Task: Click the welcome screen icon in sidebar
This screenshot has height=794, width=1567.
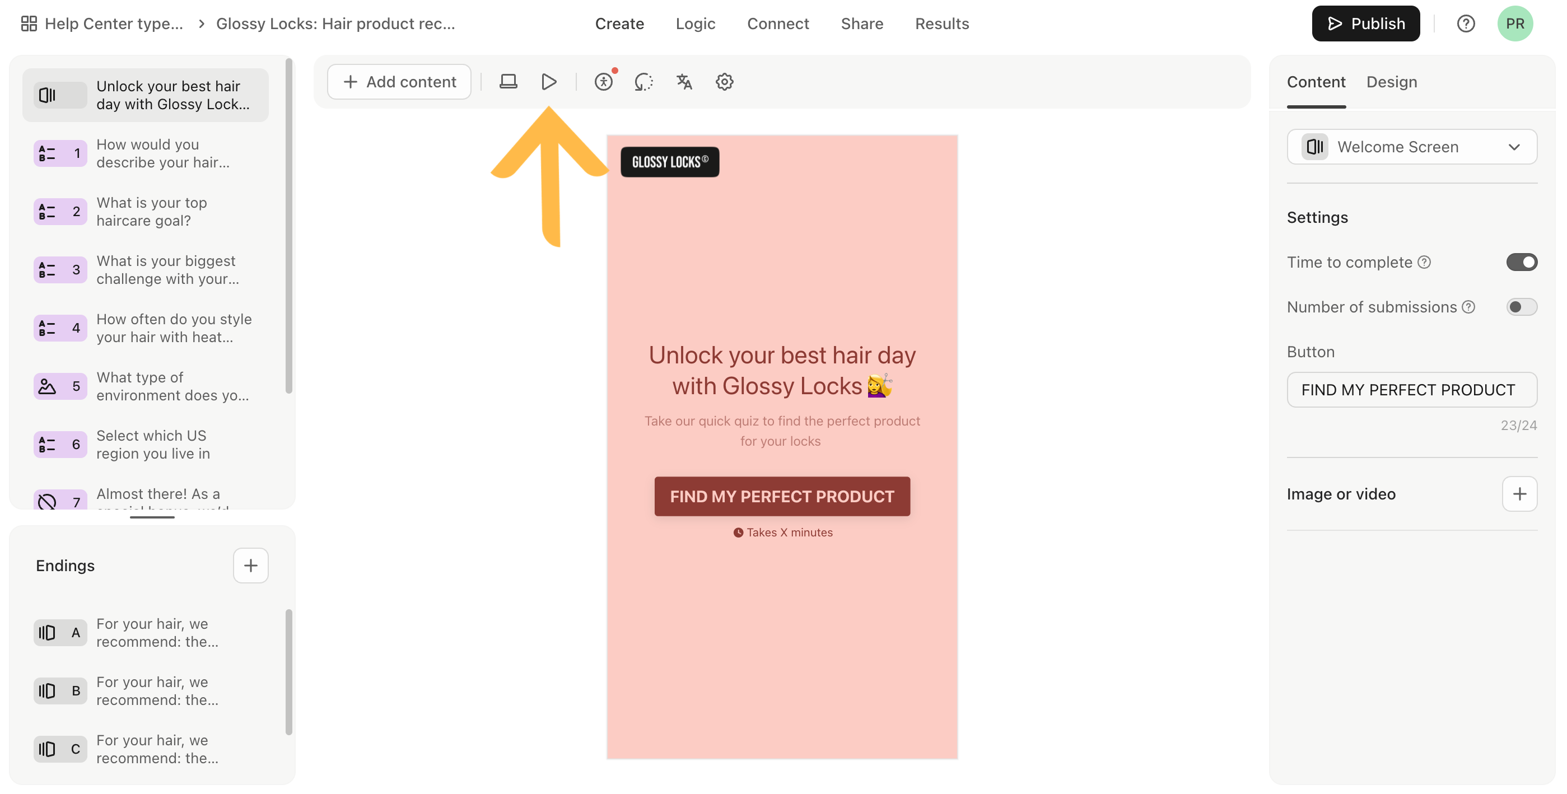Action: [x=60, y=95]
